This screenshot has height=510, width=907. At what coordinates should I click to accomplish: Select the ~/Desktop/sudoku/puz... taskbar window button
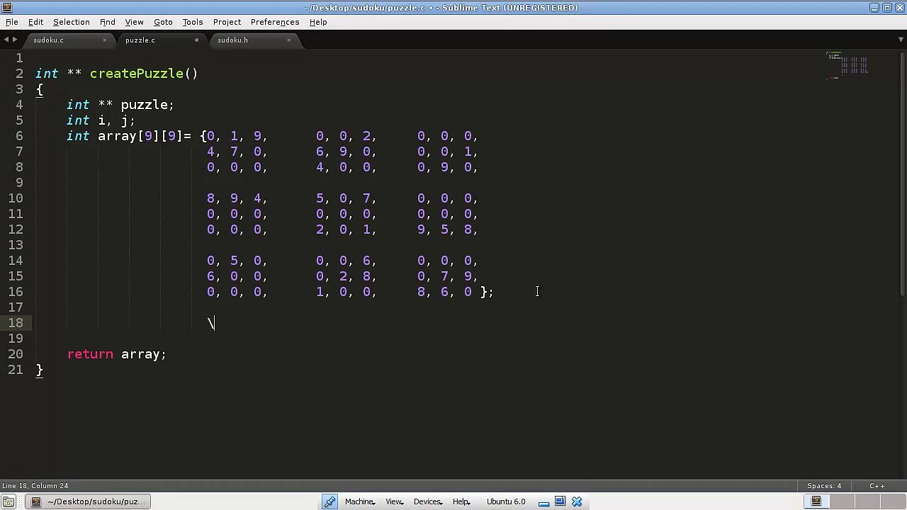click(x=89, y=501)
